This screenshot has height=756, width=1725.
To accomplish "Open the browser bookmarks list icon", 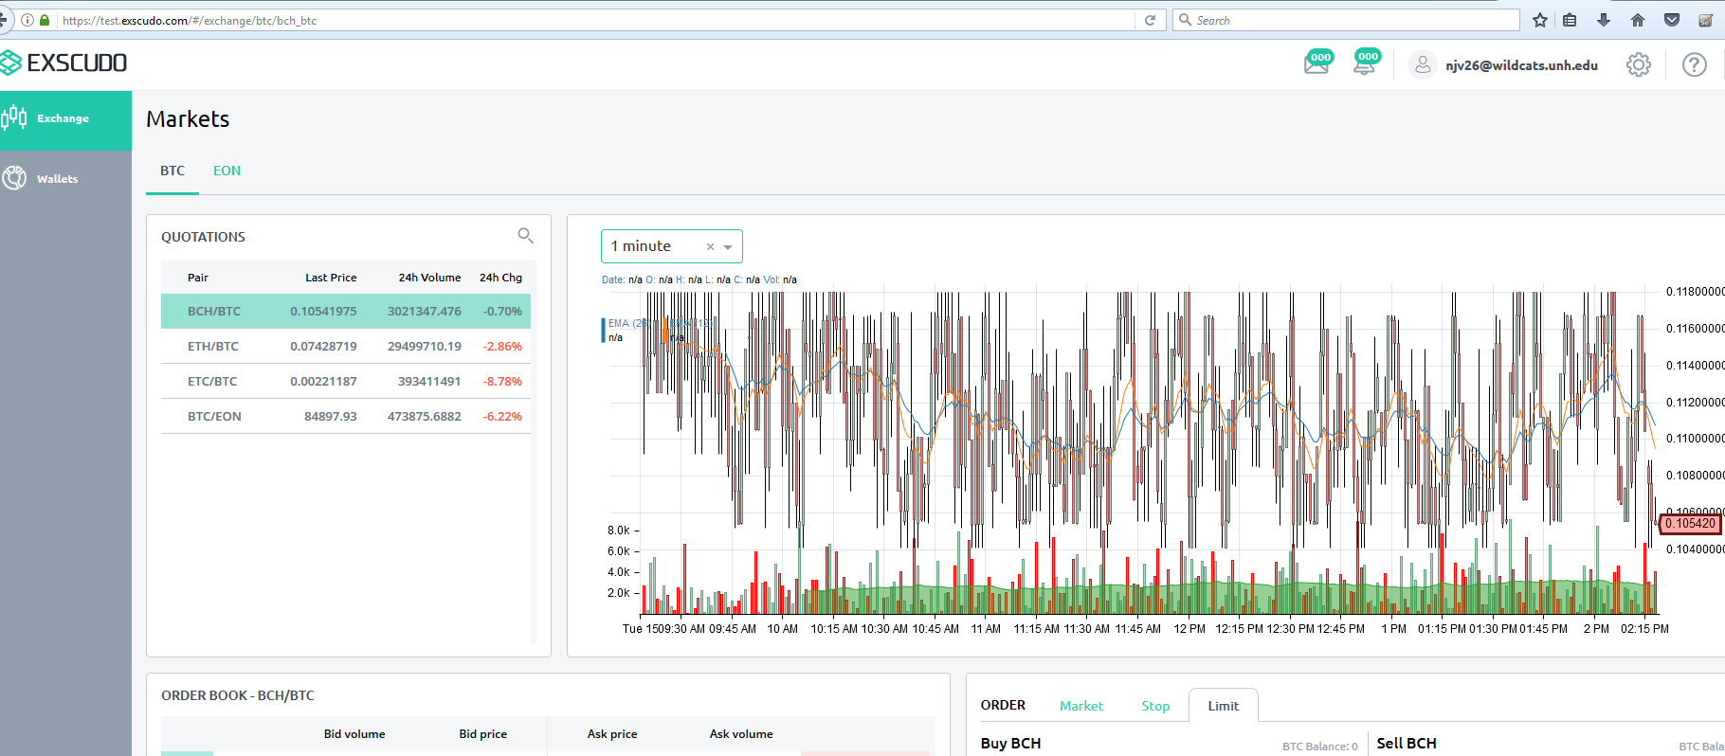I will tap(1570, 20).
